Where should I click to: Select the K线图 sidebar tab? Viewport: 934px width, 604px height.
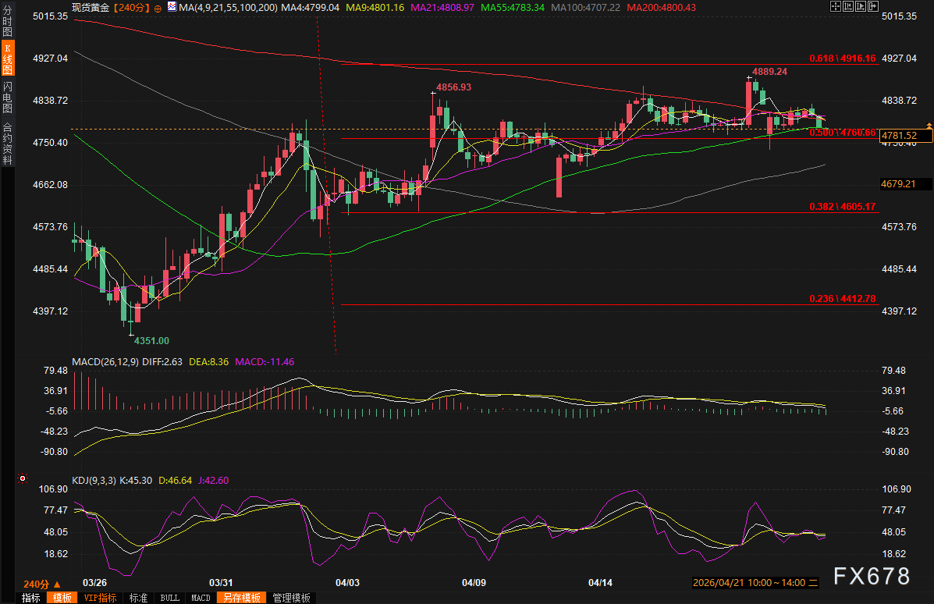[x=8, y=59]
